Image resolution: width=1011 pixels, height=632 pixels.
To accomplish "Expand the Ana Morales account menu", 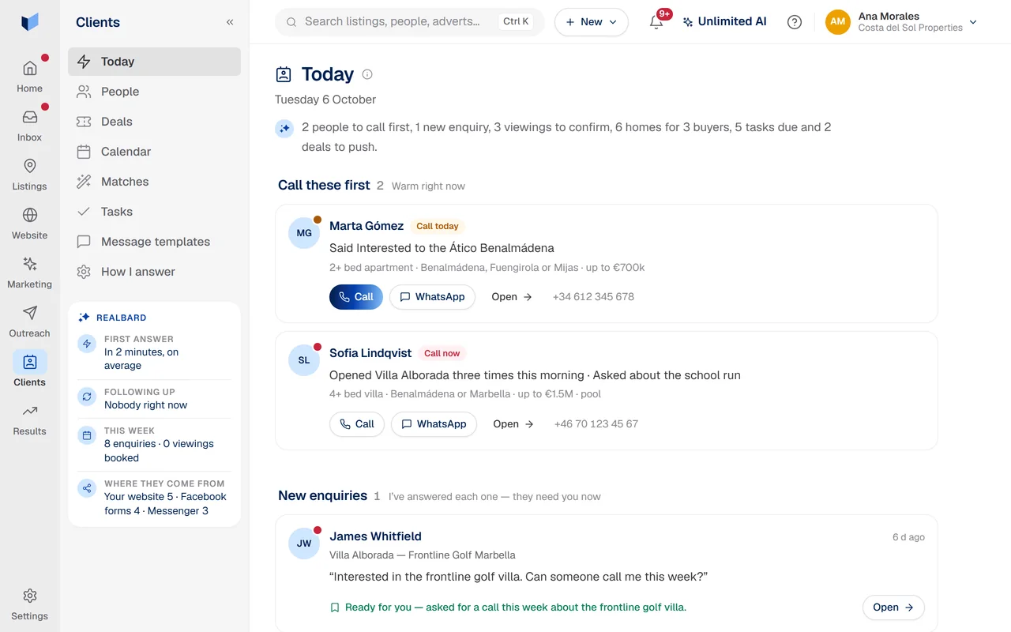I will pyautogui.click(x=901, y=22).
